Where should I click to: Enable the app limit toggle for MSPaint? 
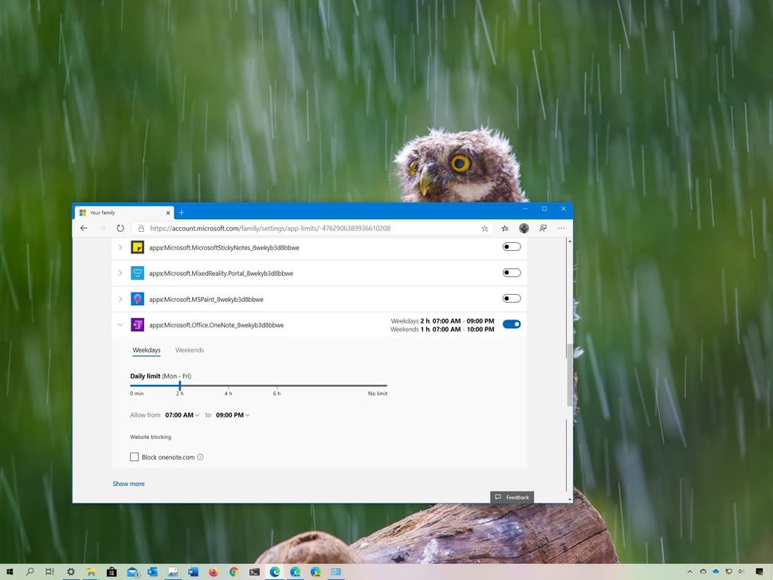(511, 298)
